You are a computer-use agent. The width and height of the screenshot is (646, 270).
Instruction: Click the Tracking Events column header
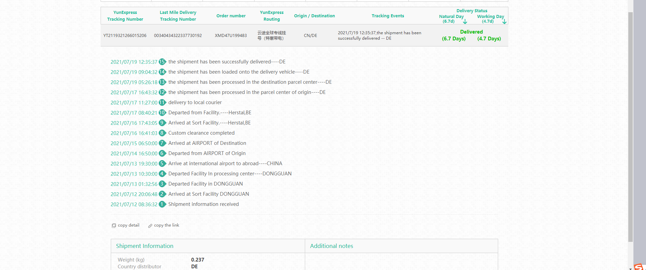pyautogui.click(x=388, y=16)
